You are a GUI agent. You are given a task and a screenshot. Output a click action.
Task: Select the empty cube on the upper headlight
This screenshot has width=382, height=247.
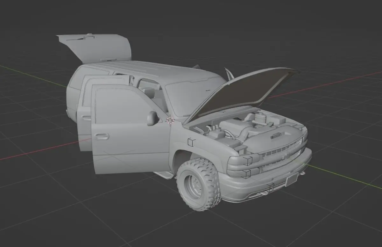pos(247,161)
